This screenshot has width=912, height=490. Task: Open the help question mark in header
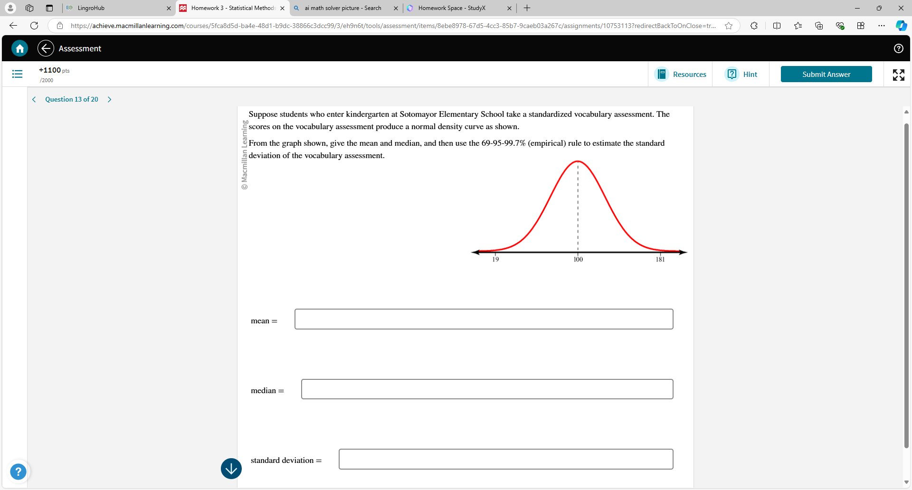point(898,48)
